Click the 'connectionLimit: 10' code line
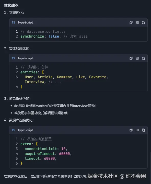 pos(46,149)
